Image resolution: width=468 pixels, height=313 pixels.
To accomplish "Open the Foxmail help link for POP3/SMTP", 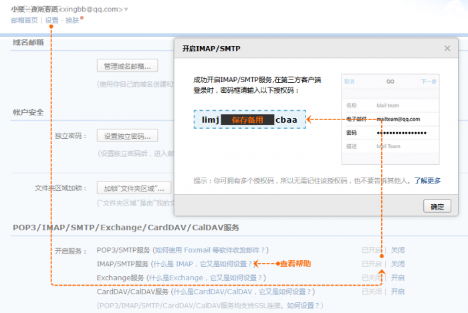I will click(x=210, y=250).
